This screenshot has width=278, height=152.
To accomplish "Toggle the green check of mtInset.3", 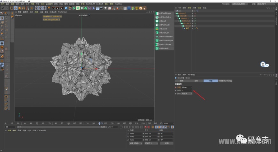I will pyautogui.click(x=195, y=19).
